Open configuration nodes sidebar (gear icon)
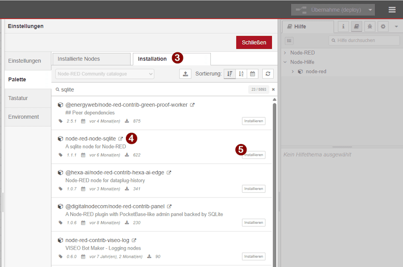This screenshot has height=267, width=403. coord(383,26)
